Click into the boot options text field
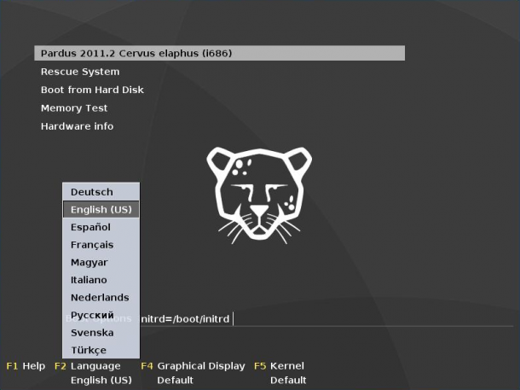This screenshot has width=520, height=390. pos(326,319)
